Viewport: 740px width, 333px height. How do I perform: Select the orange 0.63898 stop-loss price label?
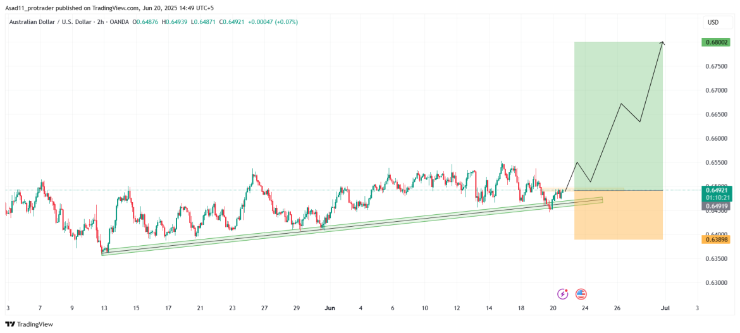[x=715, y=239]
